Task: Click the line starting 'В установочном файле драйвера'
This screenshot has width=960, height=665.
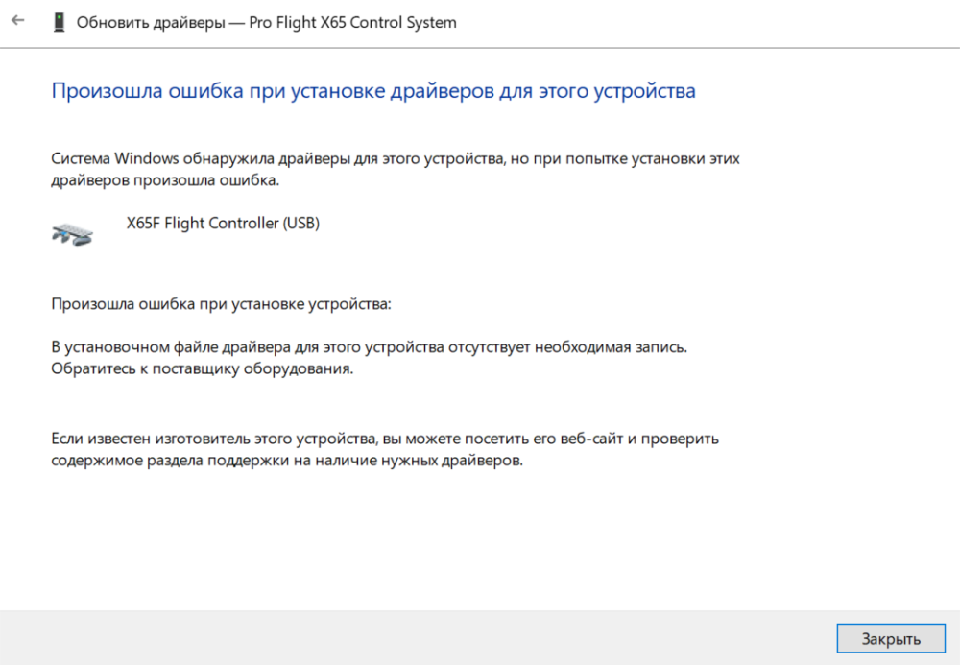Action: [370, 344]
